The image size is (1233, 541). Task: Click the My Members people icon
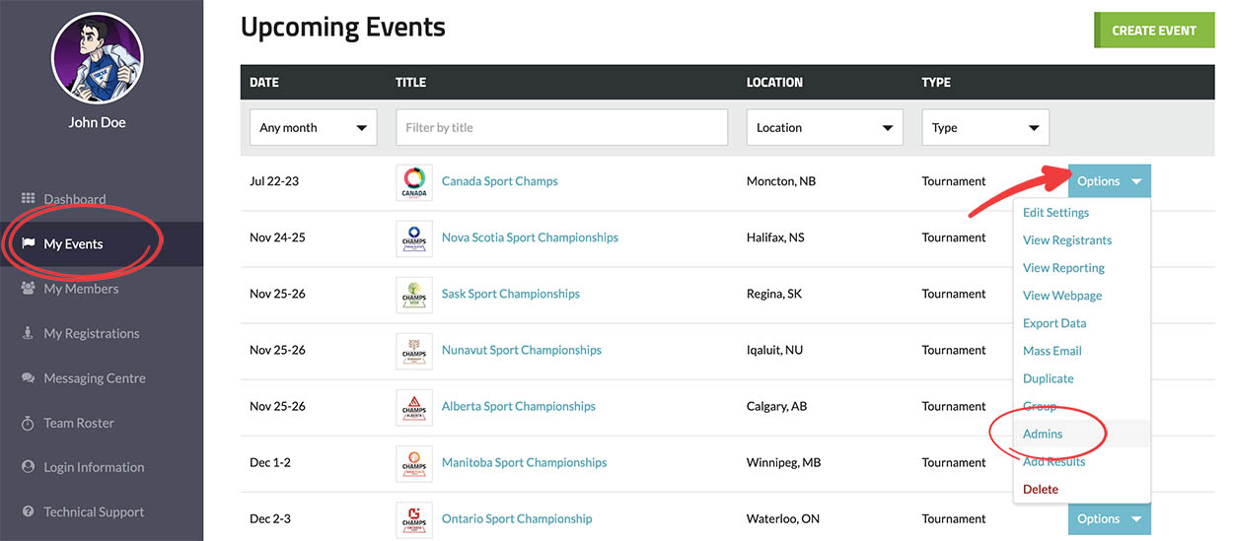click(x=28, y=289)
